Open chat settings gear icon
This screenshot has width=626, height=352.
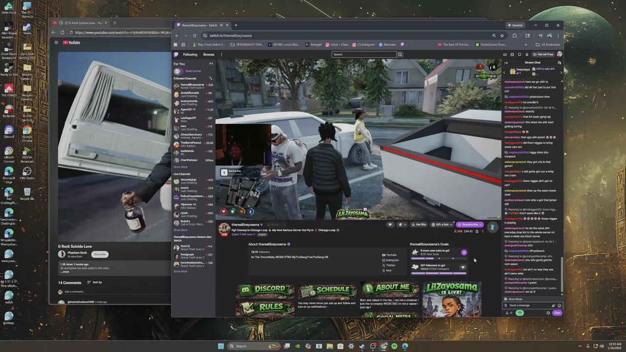[548, 313]
